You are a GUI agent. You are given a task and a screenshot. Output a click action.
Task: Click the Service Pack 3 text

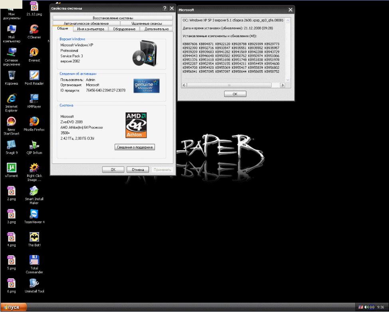tap(72, 56)
